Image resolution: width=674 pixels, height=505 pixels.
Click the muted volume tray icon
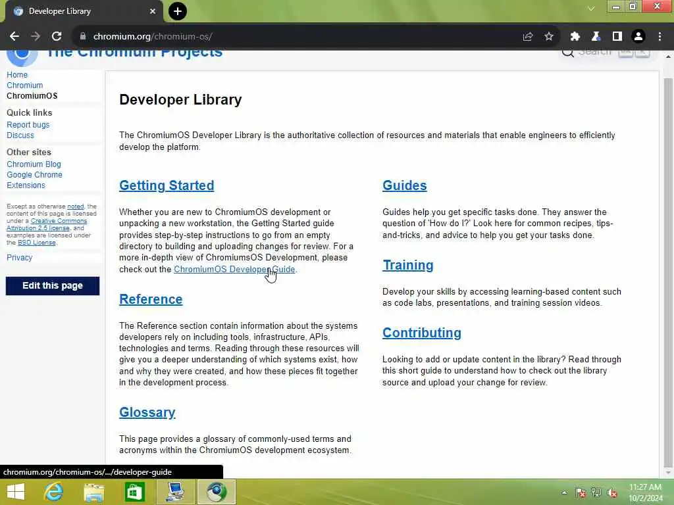point(611,493)
